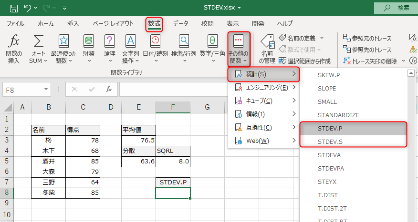418x222 pixels.
Task: Switch to the View (表示) tab
Action: (232, 23)
